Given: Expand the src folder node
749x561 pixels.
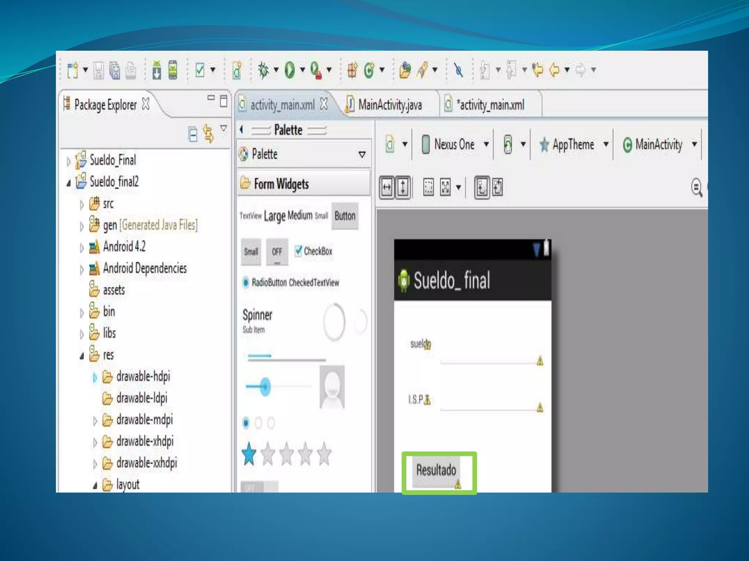Looking at the screenshot, I should pyautogui.click(x=82, y=205).
